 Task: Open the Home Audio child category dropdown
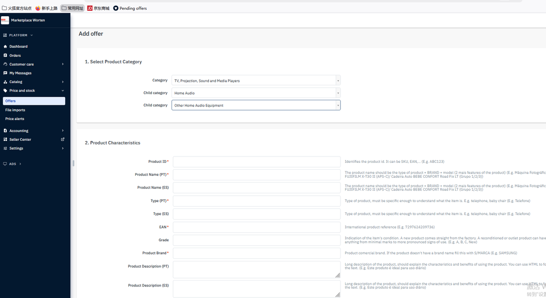pyautogui.click(x=256, y=93)
